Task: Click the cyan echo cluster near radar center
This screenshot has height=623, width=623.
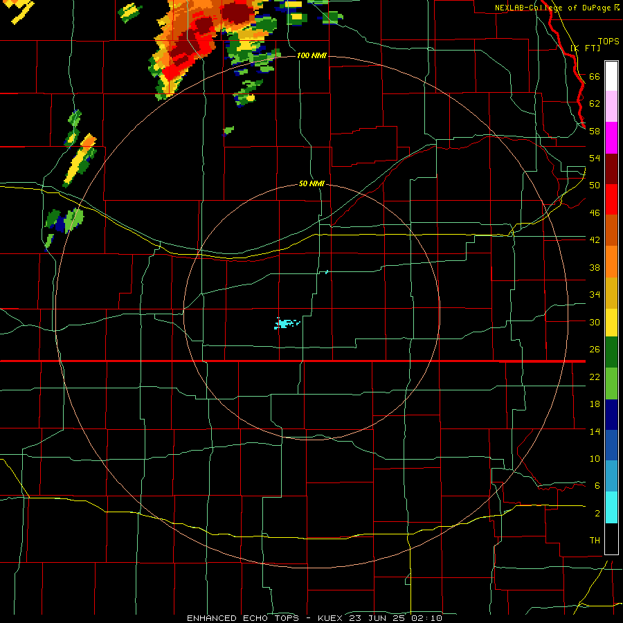Action: 286,323
